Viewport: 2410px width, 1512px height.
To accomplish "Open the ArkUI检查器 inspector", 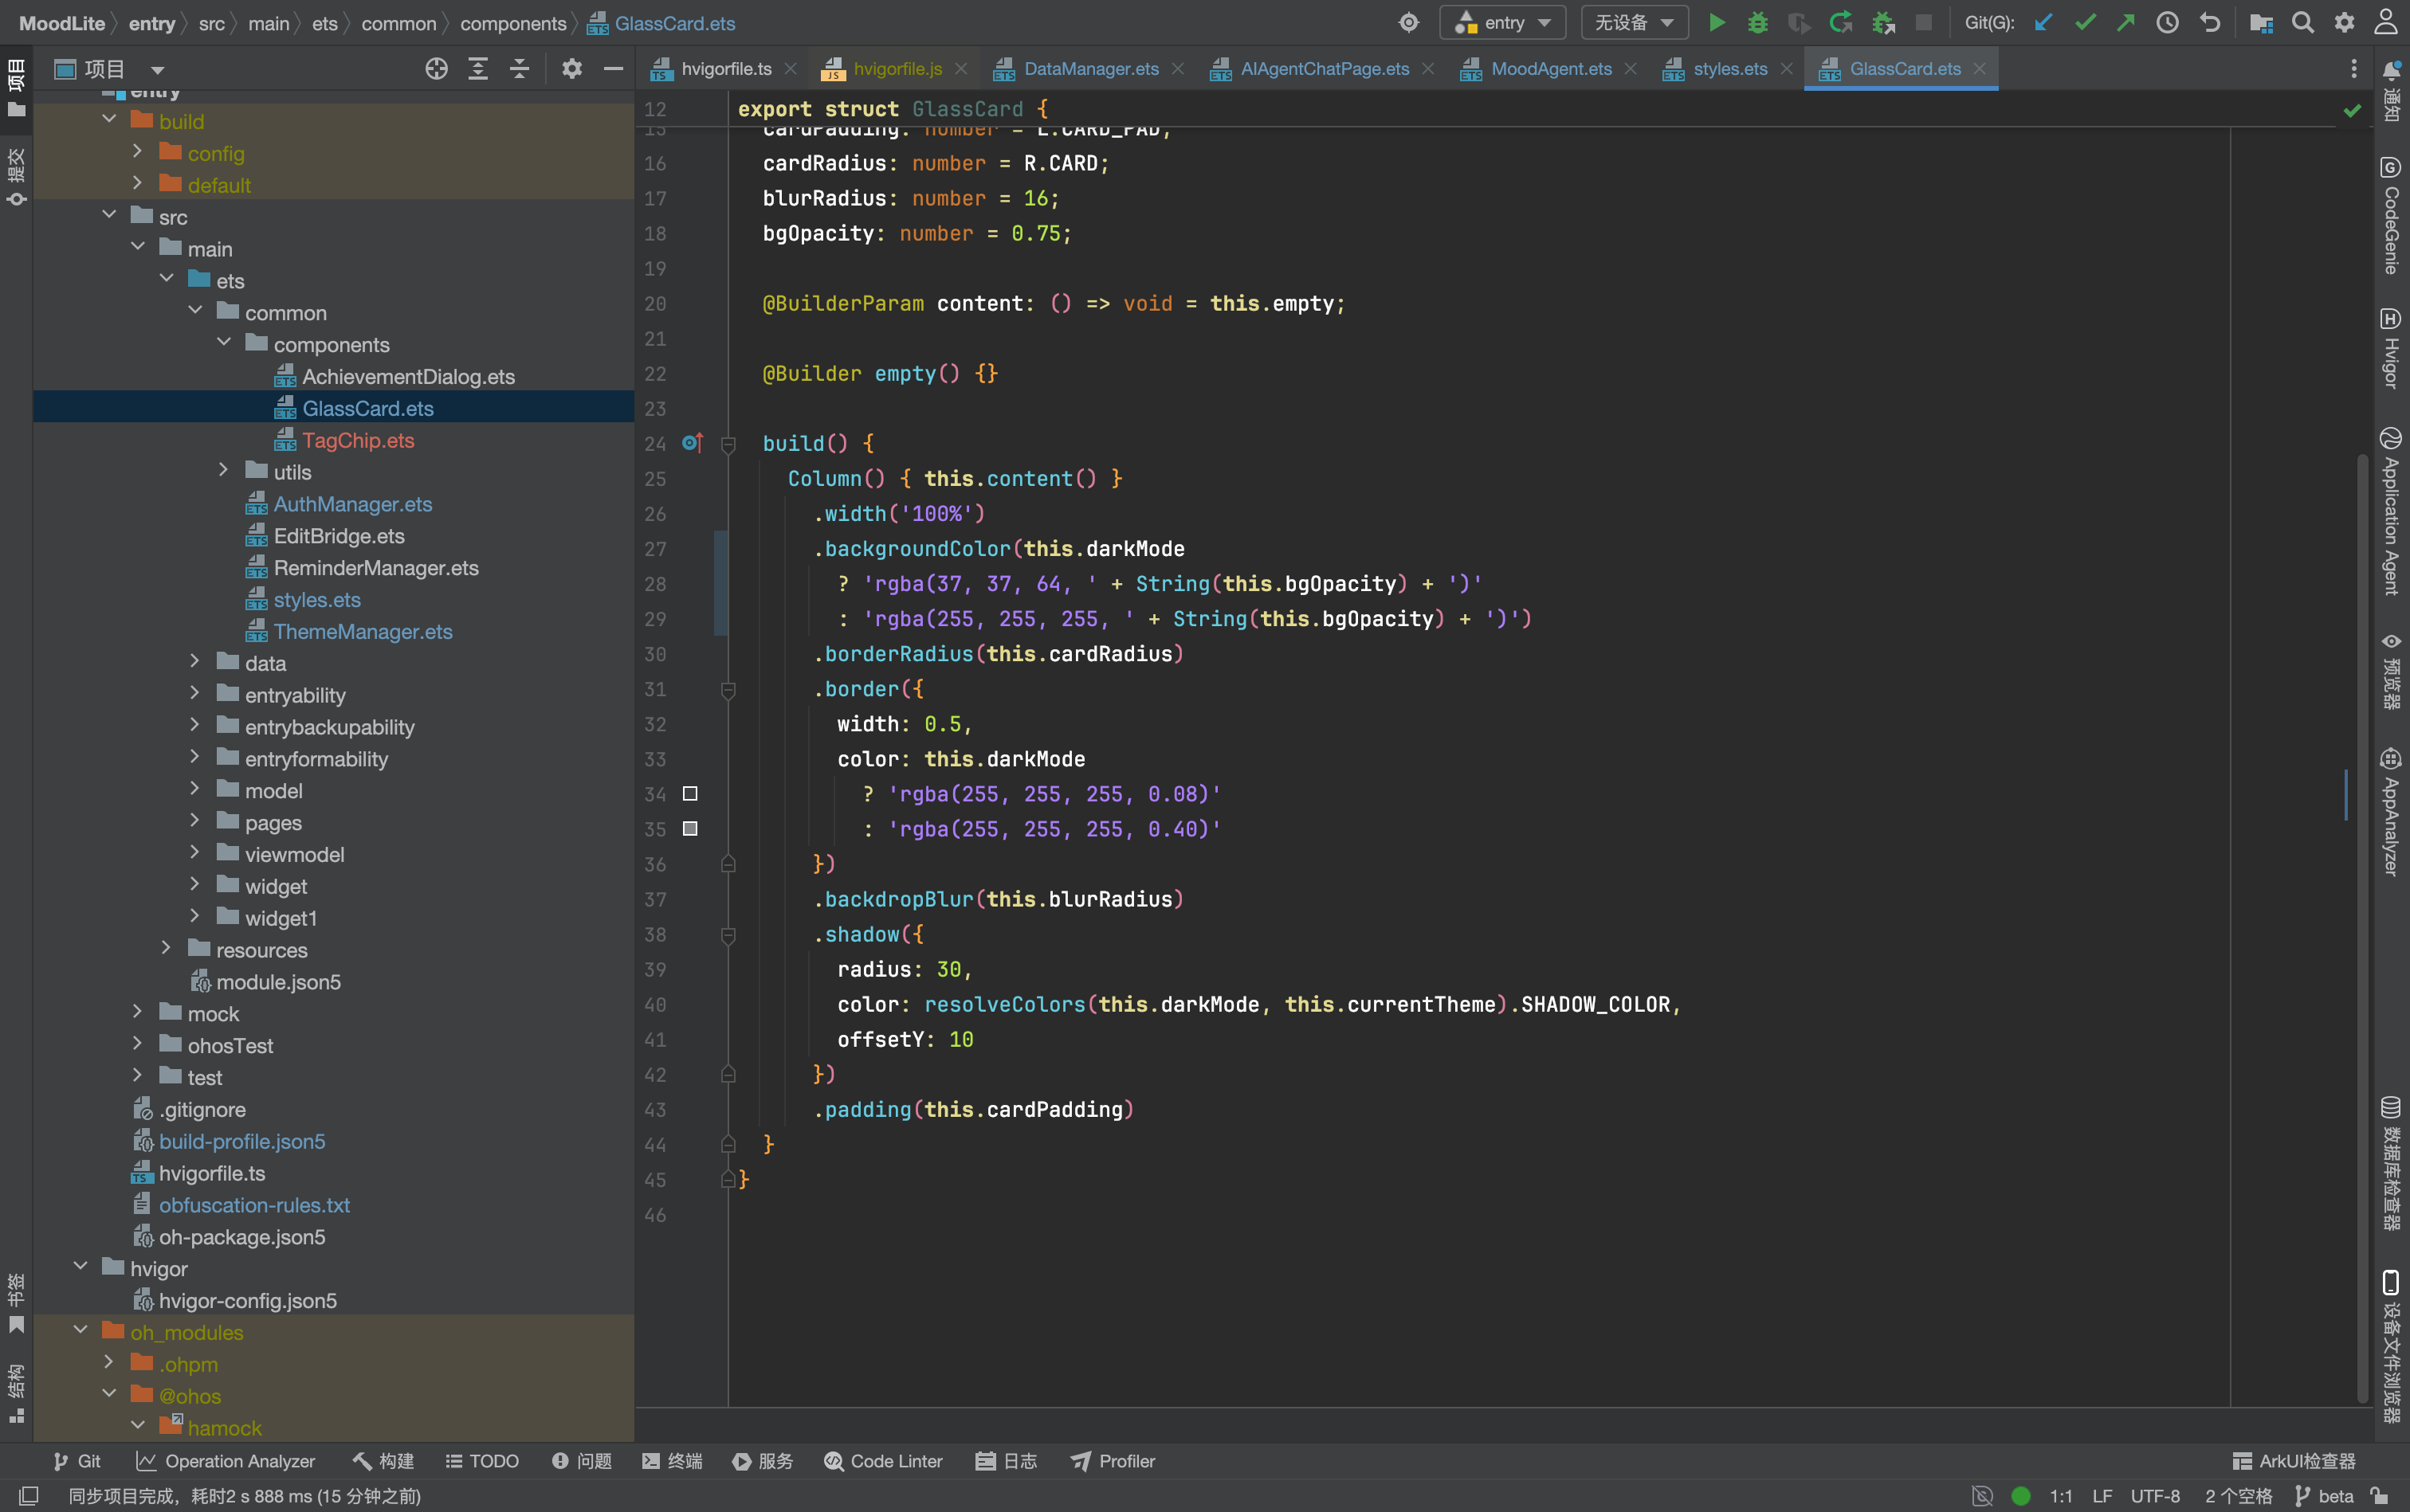I will 2294,1461.
